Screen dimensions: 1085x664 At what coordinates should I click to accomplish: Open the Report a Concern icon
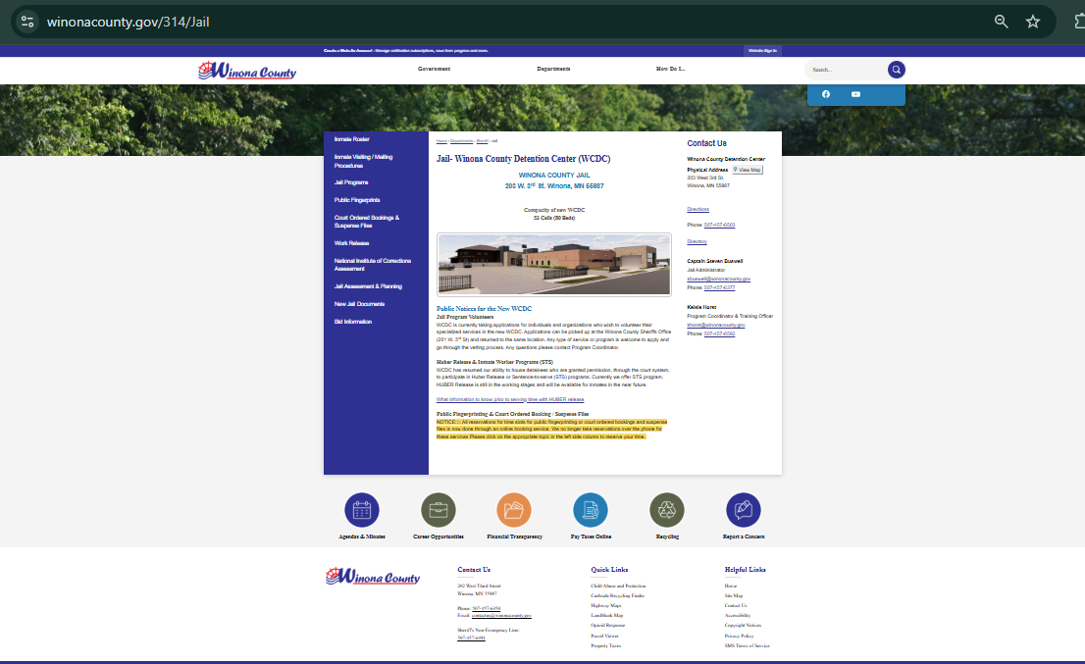(x=743, y=510)
